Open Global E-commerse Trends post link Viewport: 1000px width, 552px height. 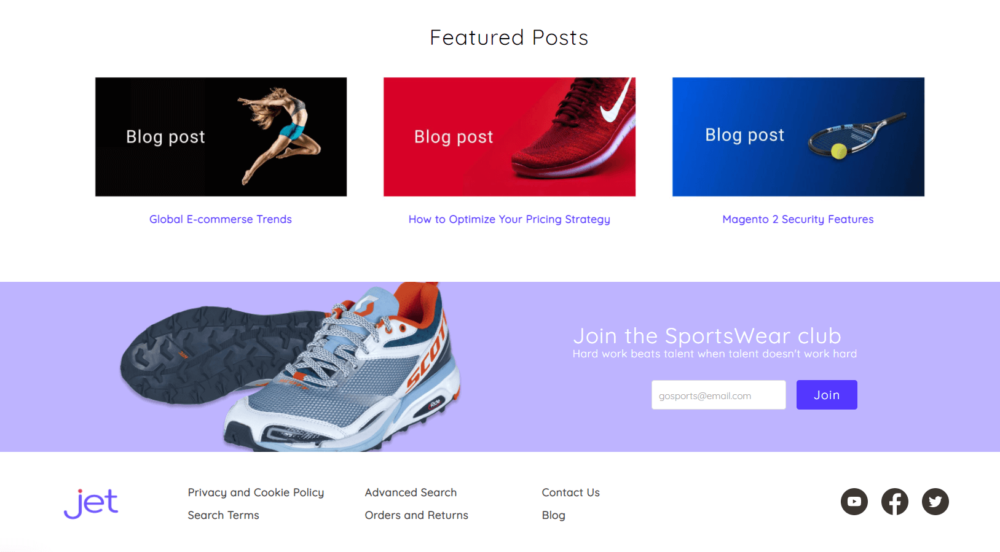(x=221, y=219)
